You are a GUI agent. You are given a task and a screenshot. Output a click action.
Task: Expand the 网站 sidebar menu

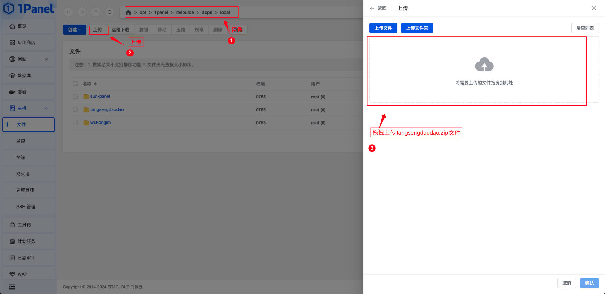[28, 59]
